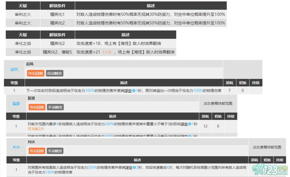
Task: Click info icon beside 浮空 in 裂潮 description
Action: (x=190, y=124)
